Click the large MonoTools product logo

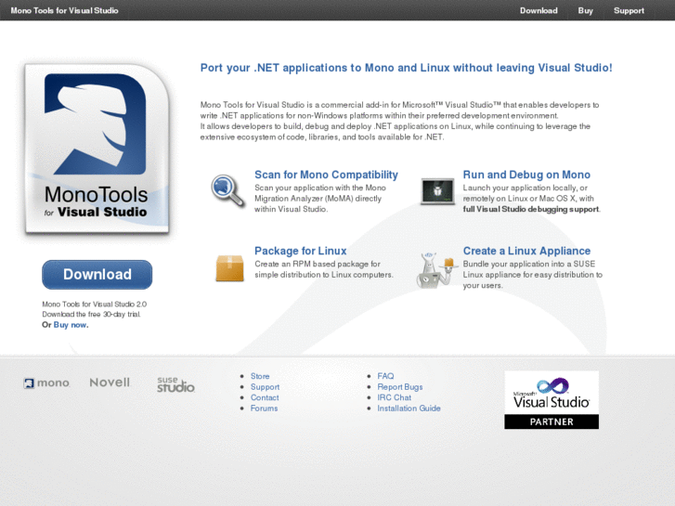point(97,149)
